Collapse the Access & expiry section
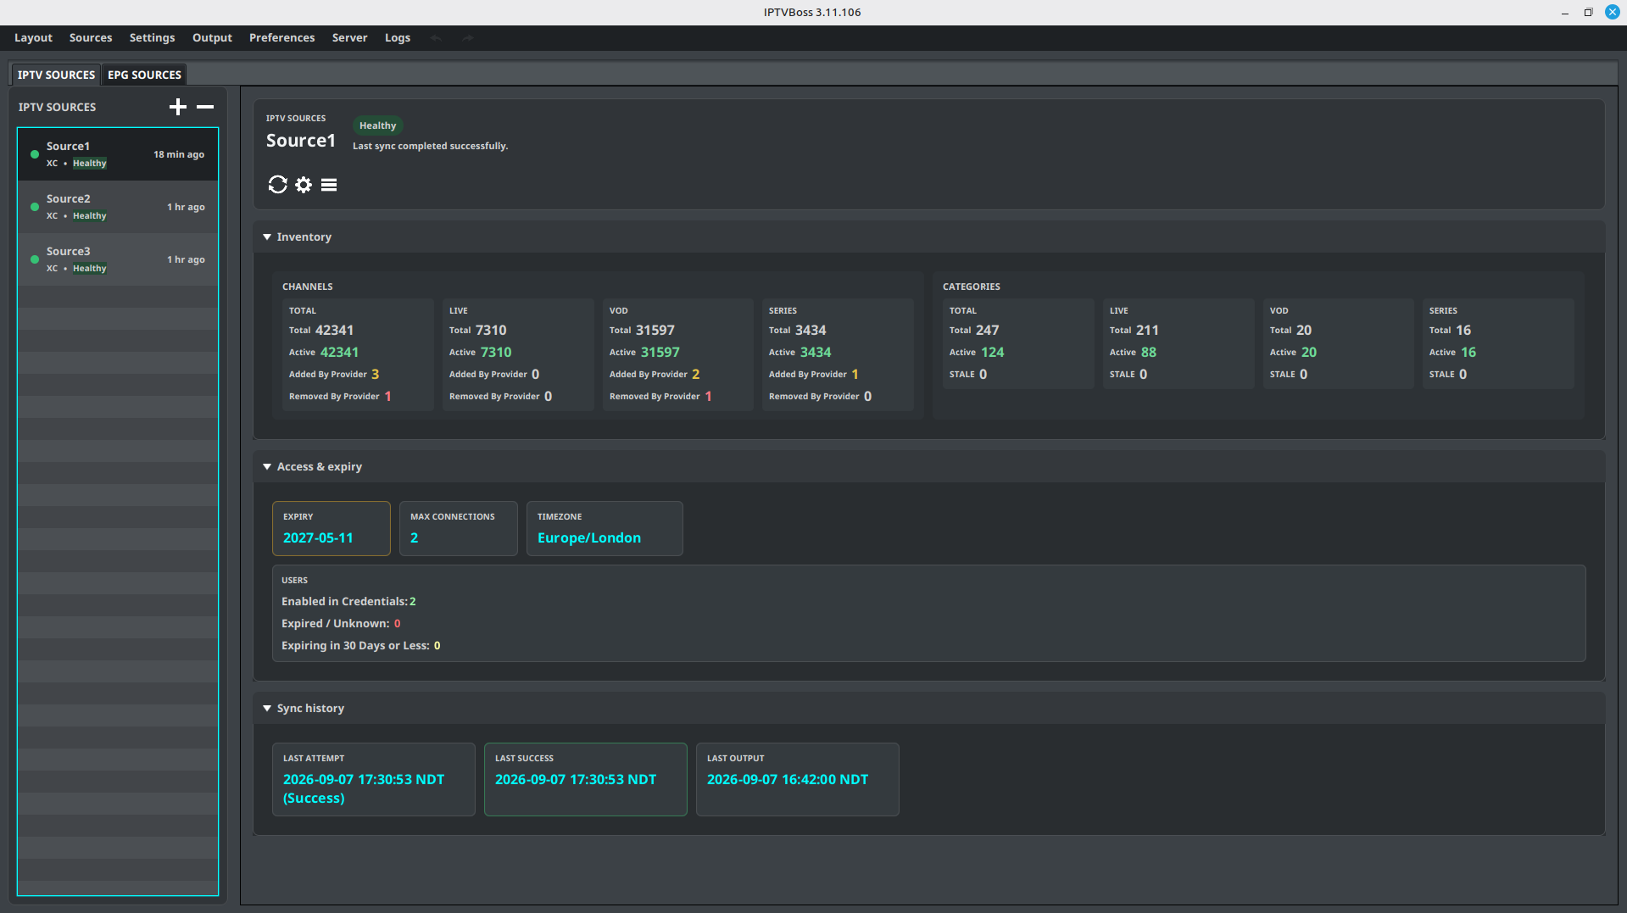The height and width of the screenshot is (913, 1627). click(267, 467)
